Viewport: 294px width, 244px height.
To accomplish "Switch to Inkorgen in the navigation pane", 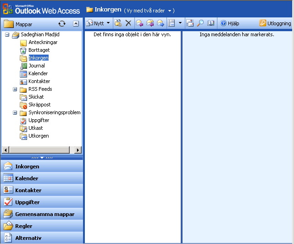I will (x=42, y=166).
